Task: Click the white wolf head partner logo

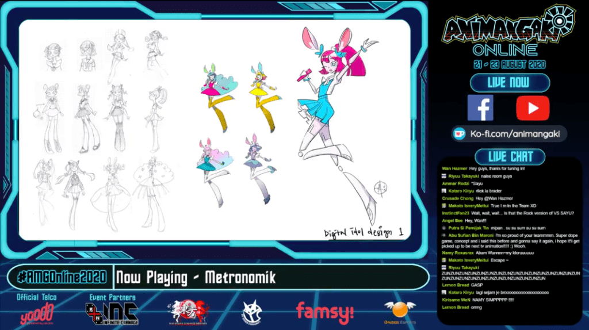Action: tap(252, 312)
